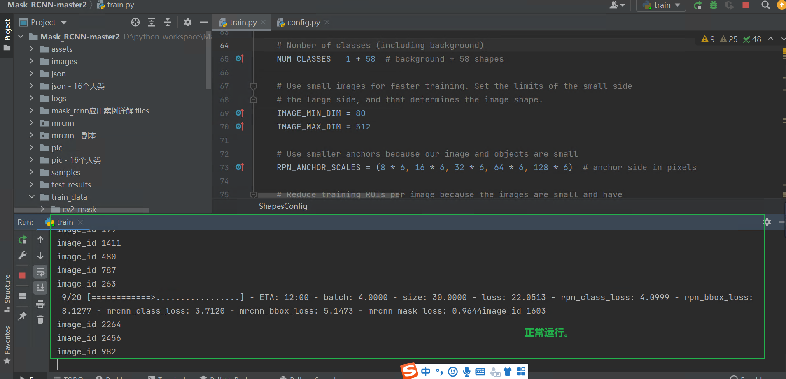The image size is (786, 379).
Task: Open run configuration settings with the wrench
Action: click(23, 255)
